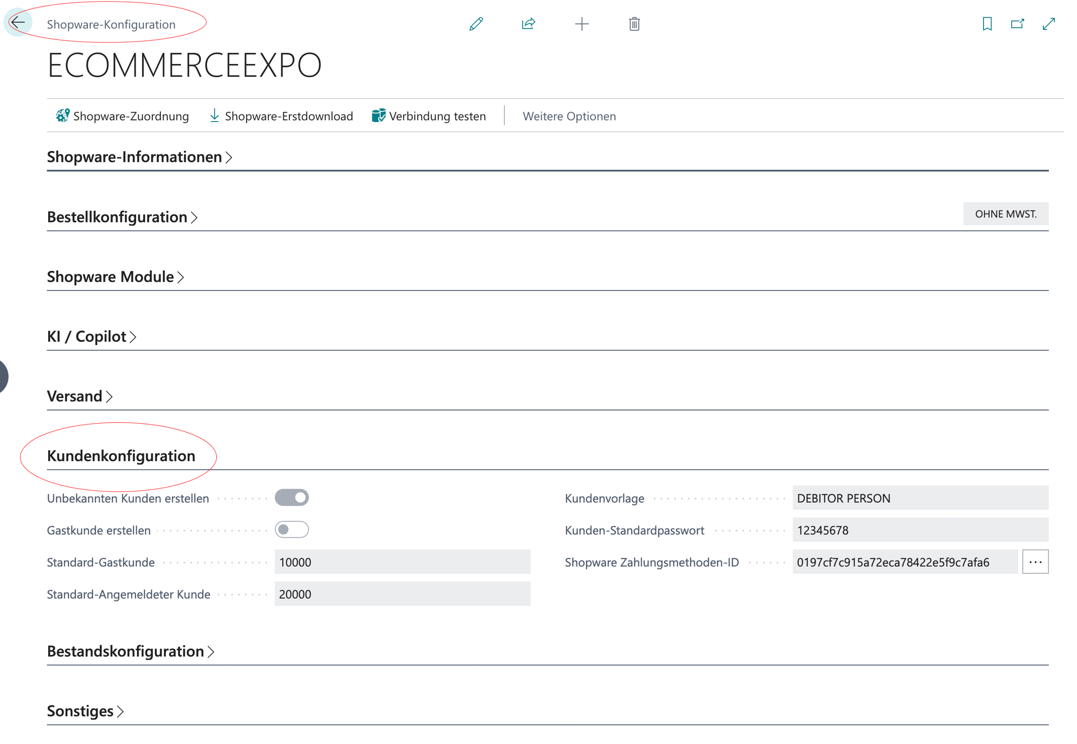Toggle Gastkunde erstellen switch
This screenshot has height=744, width=1077.
pos(292,529)
